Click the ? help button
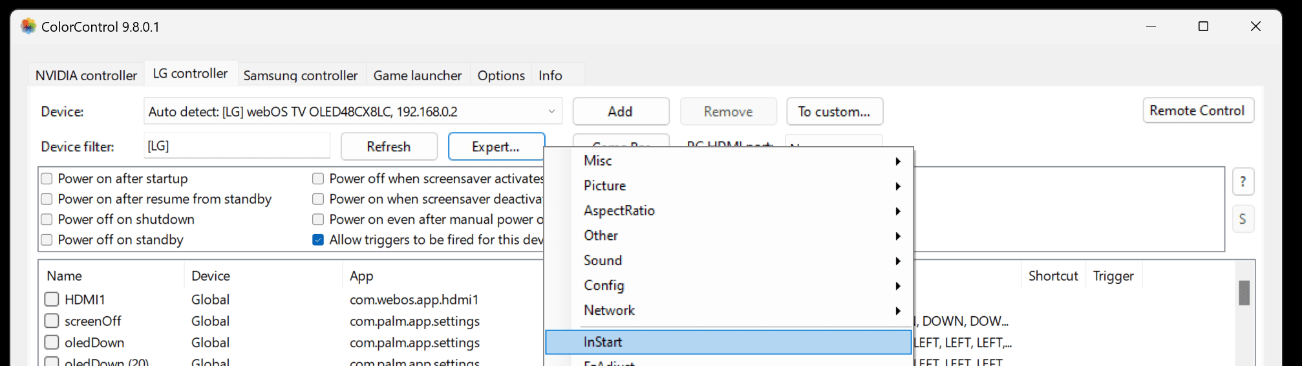 [1243, 182]
